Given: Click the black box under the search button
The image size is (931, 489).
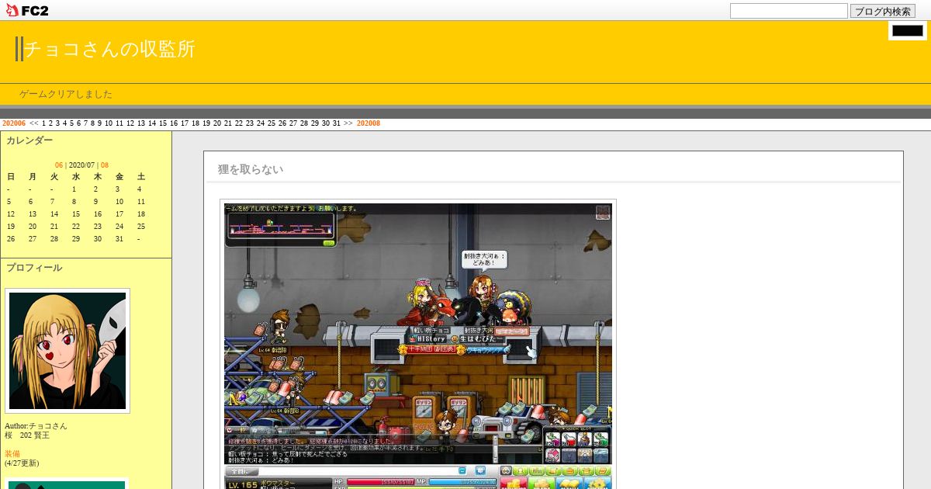Looking at the screenshot, I should (x=908, y=30).
